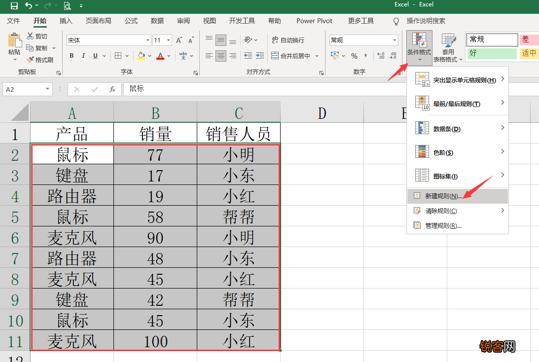The image size is (539, 362).
Task: Click the Select All corner triangle
Action: [x=20, y=112]
